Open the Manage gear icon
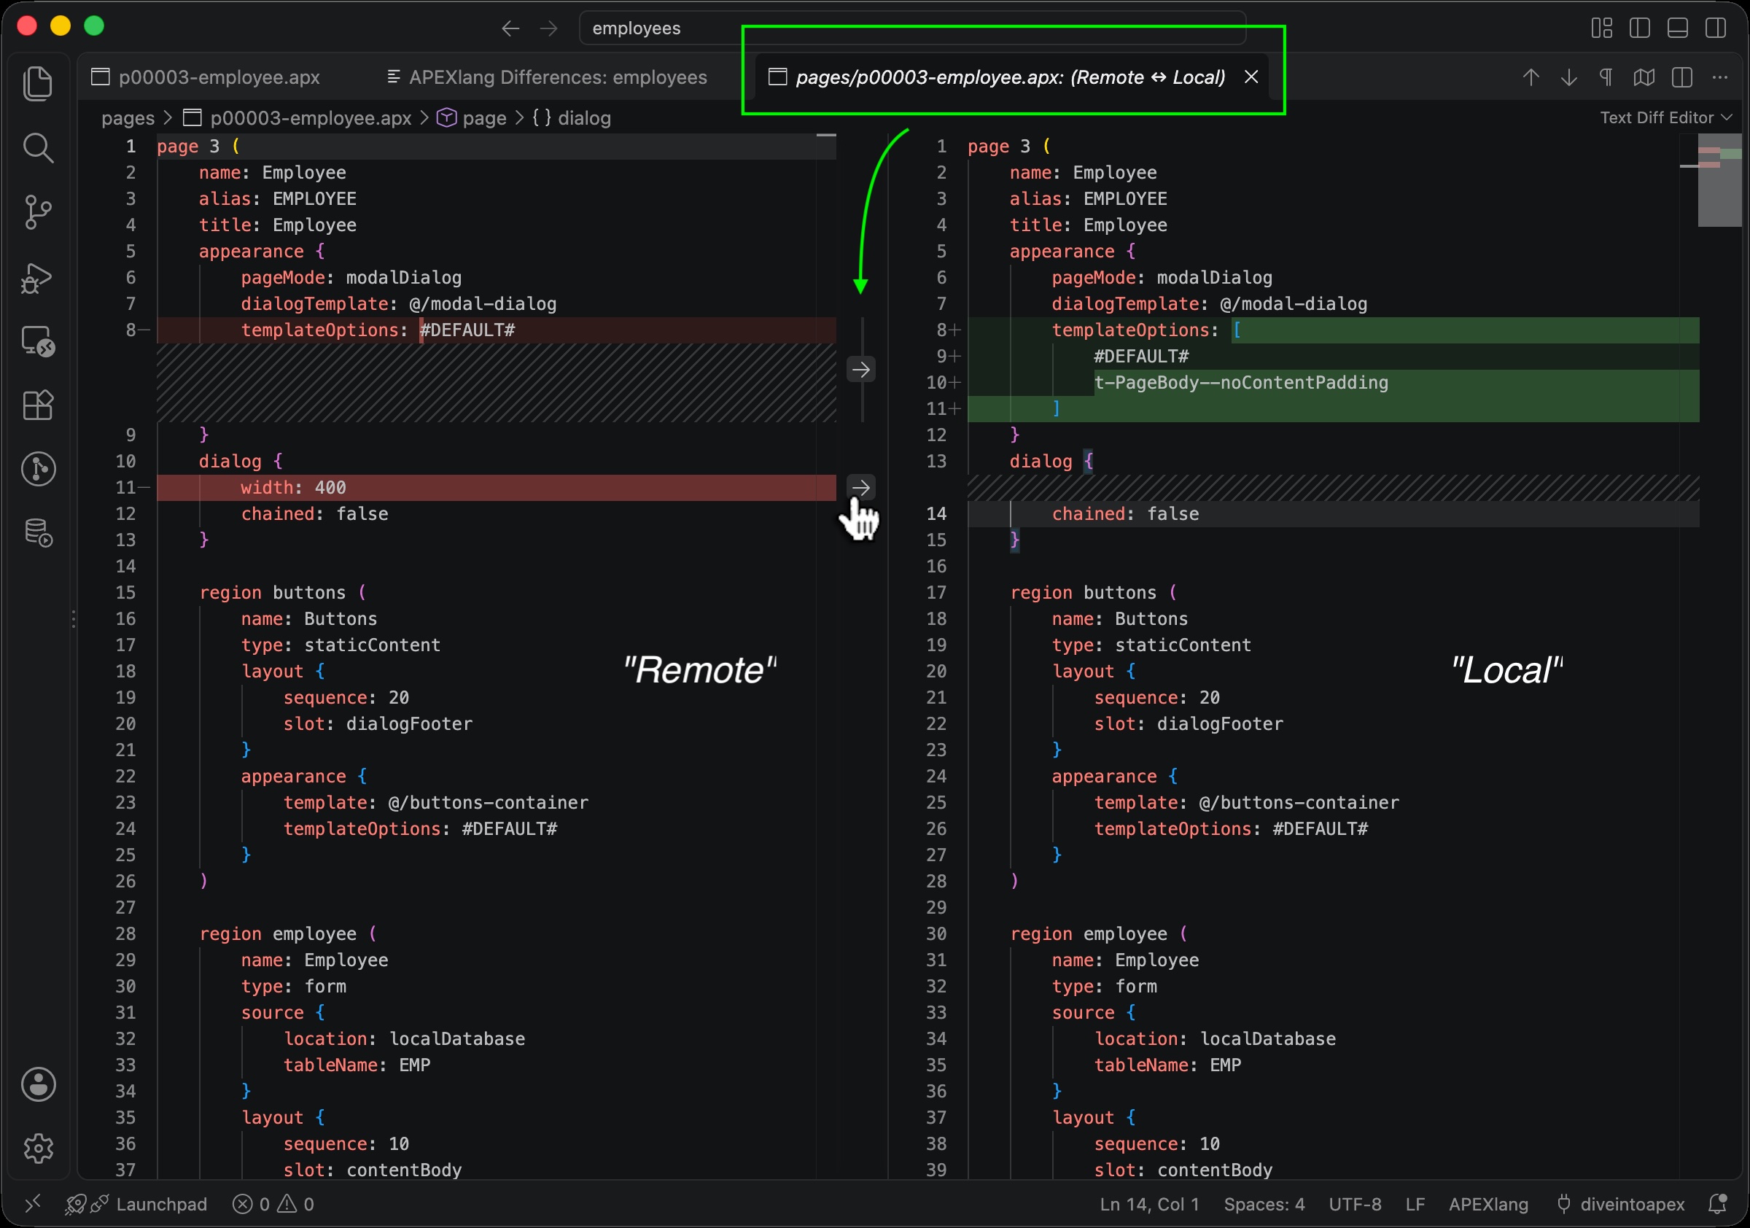 click(37, 1148)
